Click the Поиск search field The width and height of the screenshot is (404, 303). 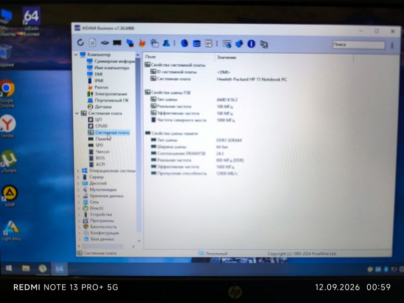pyautogui.click(x=359, y=45)
